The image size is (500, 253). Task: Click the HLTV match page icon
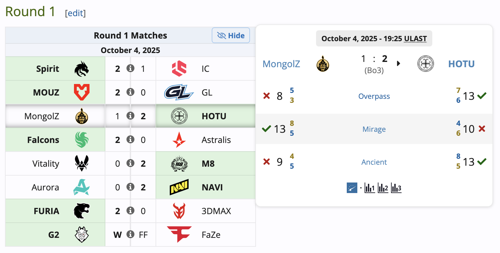click(x=352, y=188)
